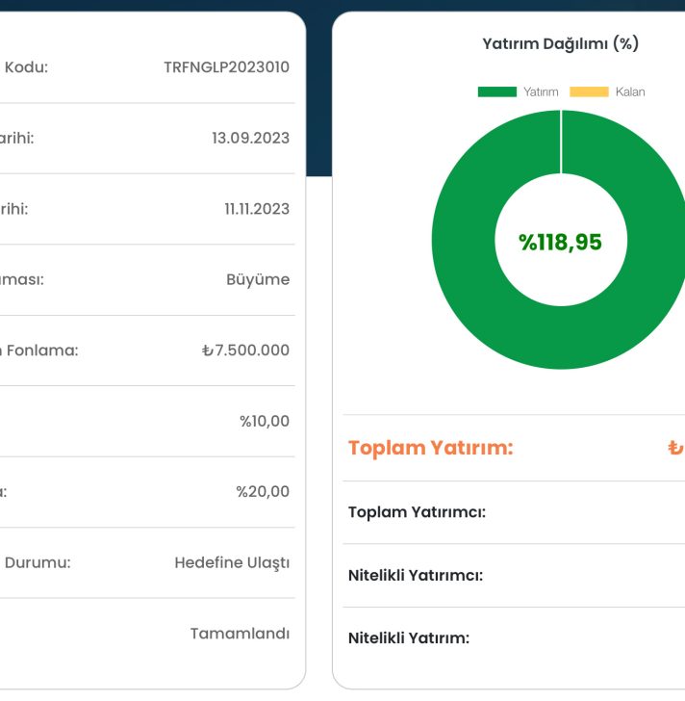Click the Nitelikli Yatırım: label

pos(409,638)
